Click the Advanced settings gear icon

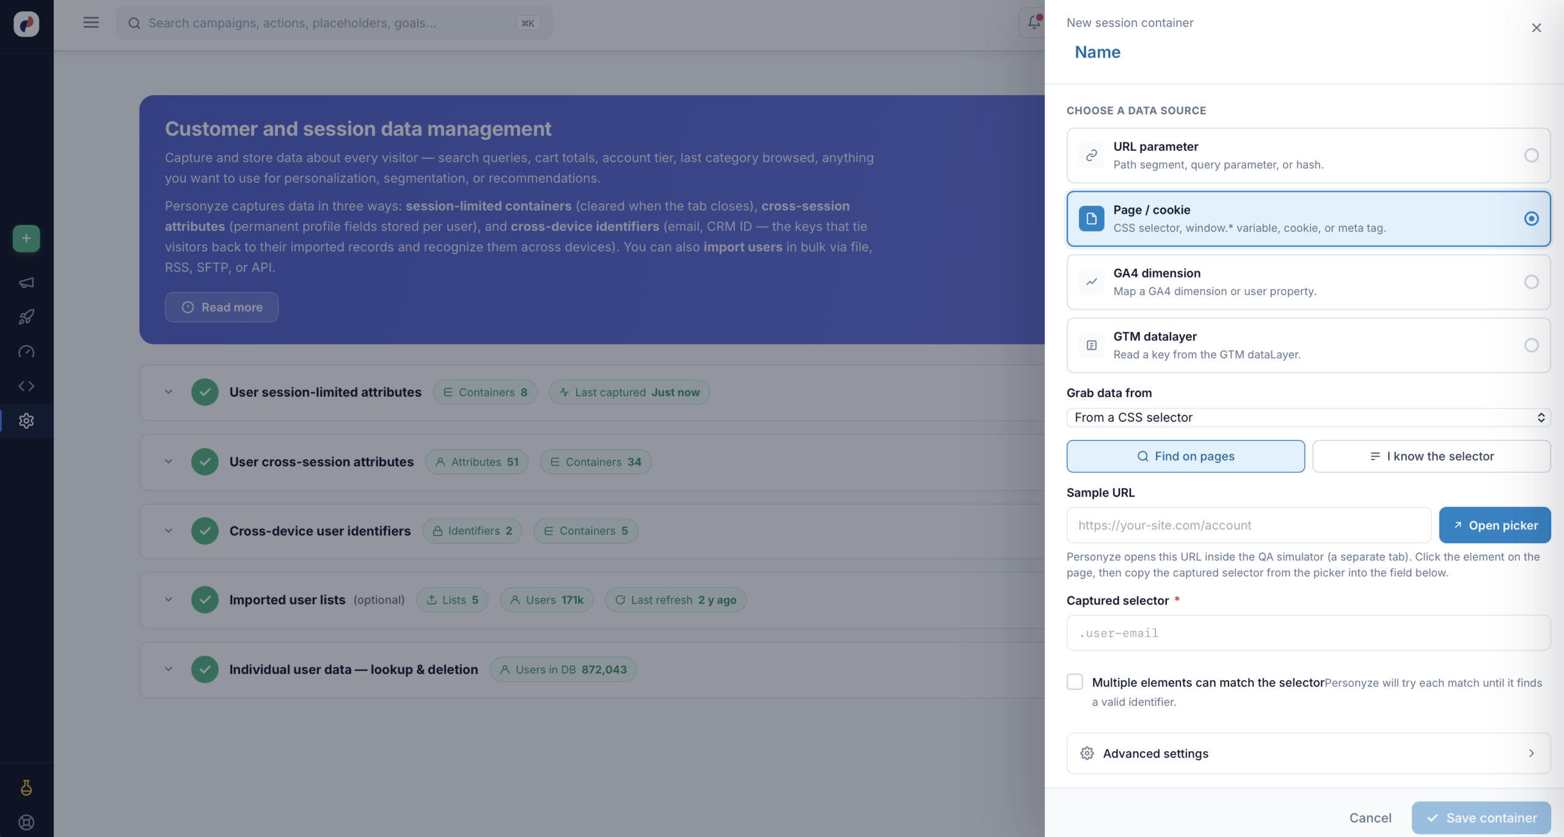point(1087,753)
